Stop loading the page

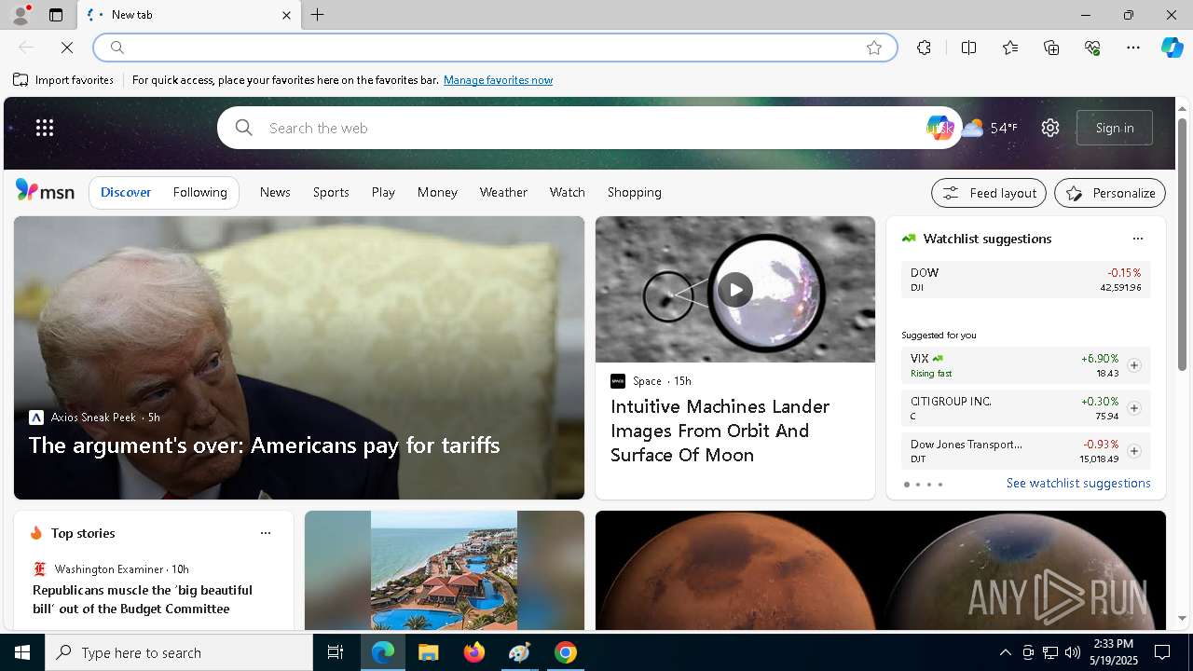(67, 48)
